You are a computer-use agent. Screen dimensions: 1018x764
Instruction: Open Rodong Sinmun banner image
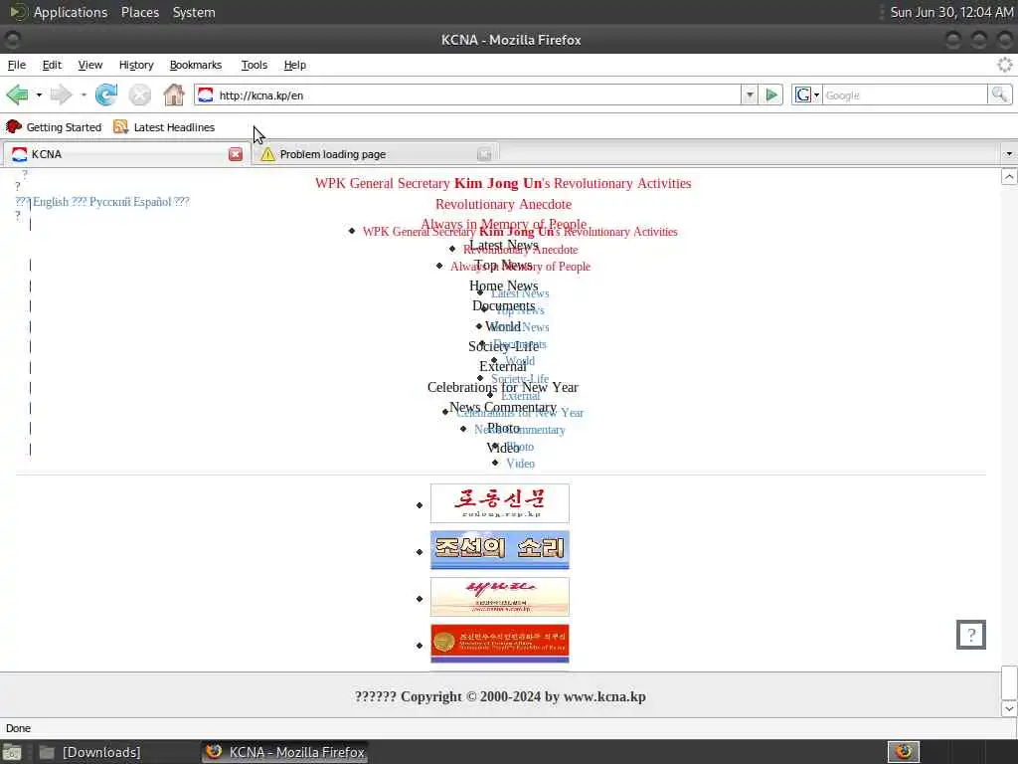499,502
